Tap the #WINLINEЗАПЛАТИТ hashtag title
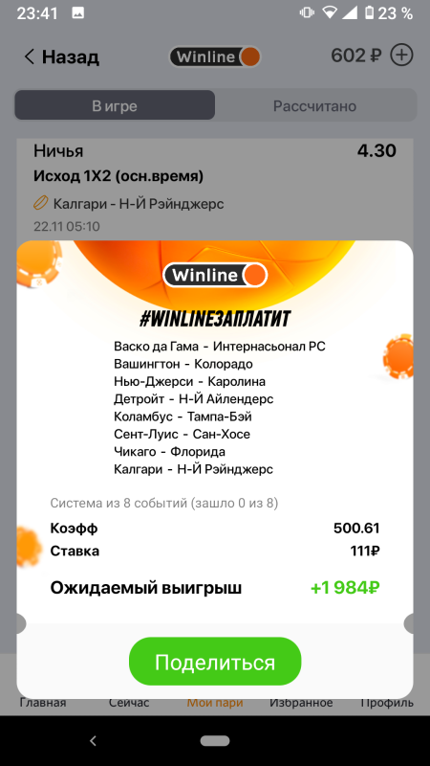 pyautogui.click(x=215, y=319)
